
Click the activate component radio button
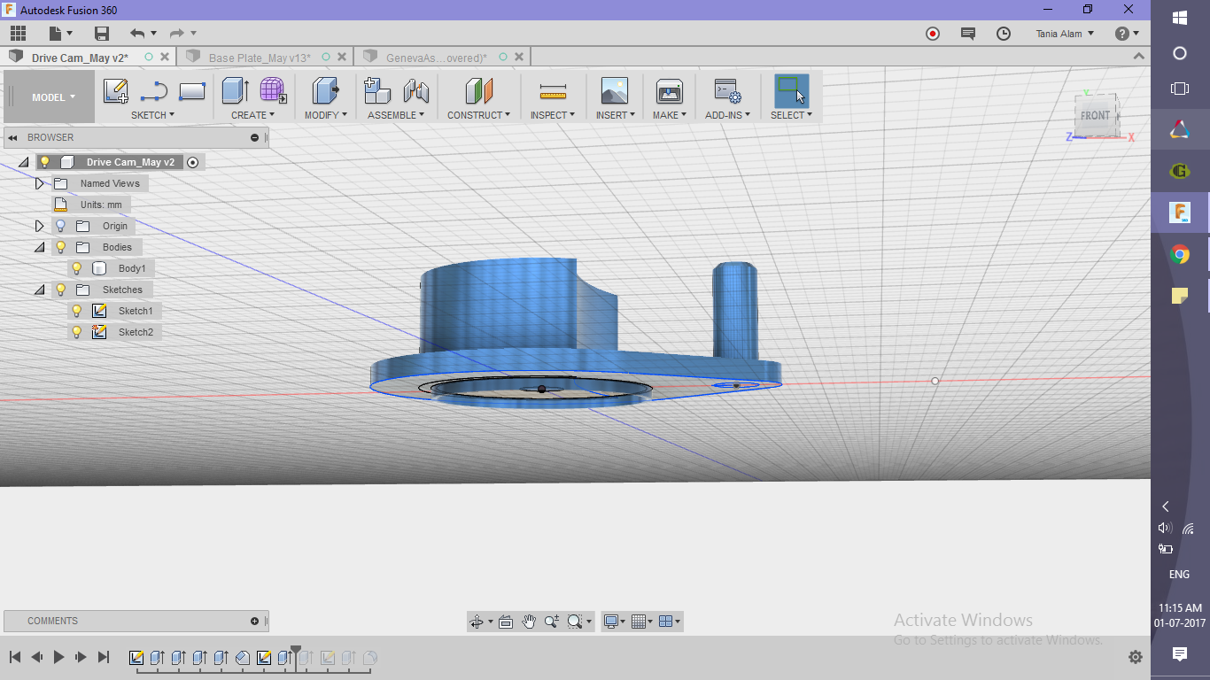(193, 162)
